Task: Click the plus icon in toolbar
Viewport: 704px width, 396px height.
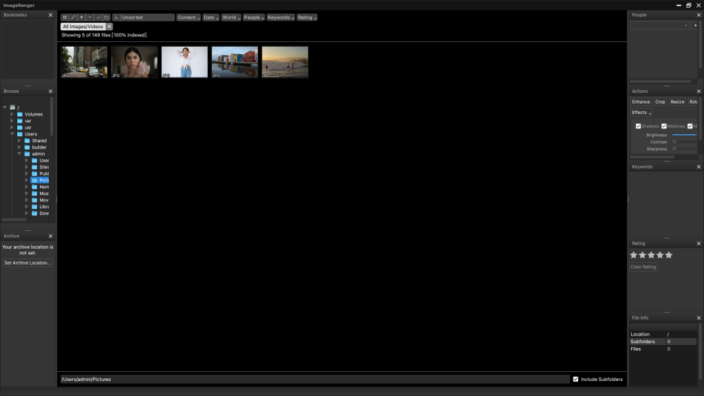Action: click(82, 17)
